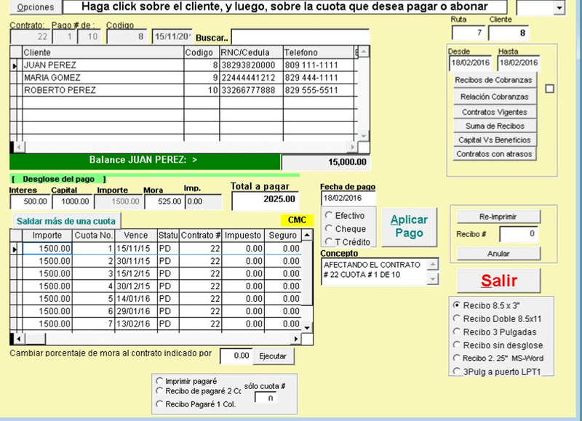The image size is (582, 421).
Task: Click the Mora field showing 525.00
Action: (x=164, y=201)
